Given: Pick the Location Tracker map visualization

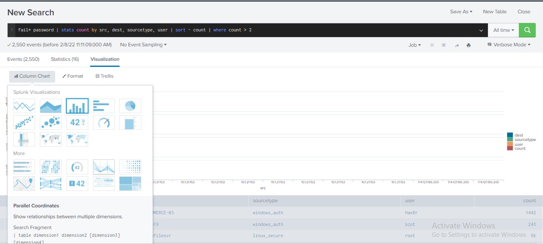Looking at the screenshot, I should [x=24, y=184].
